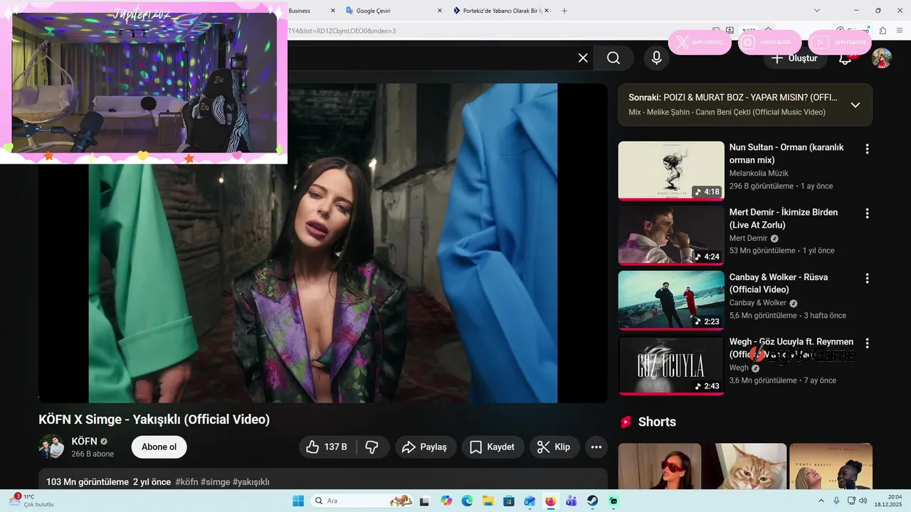
Task: Open more actions ellipsis below the video
Action: 596,447
